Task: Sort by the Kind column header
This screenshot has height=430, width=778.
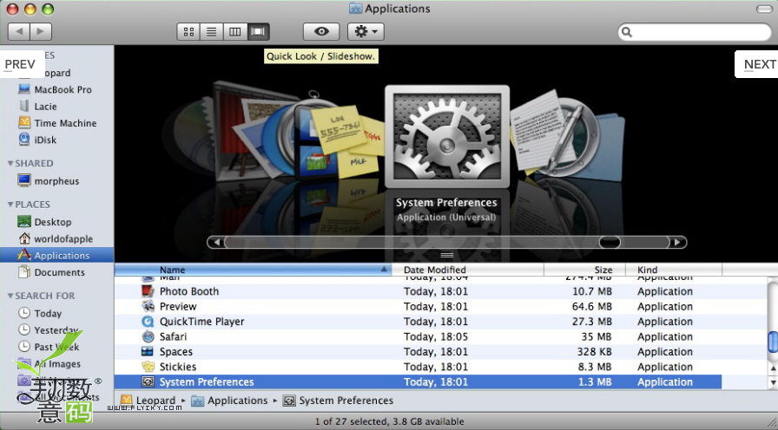Action: click(x=673, y=270)
